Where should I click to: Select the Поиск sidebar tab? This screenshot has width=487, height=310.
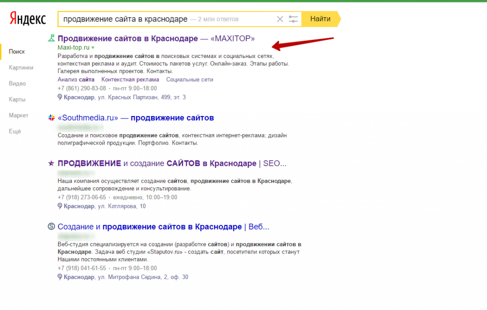tap(17, 51)
